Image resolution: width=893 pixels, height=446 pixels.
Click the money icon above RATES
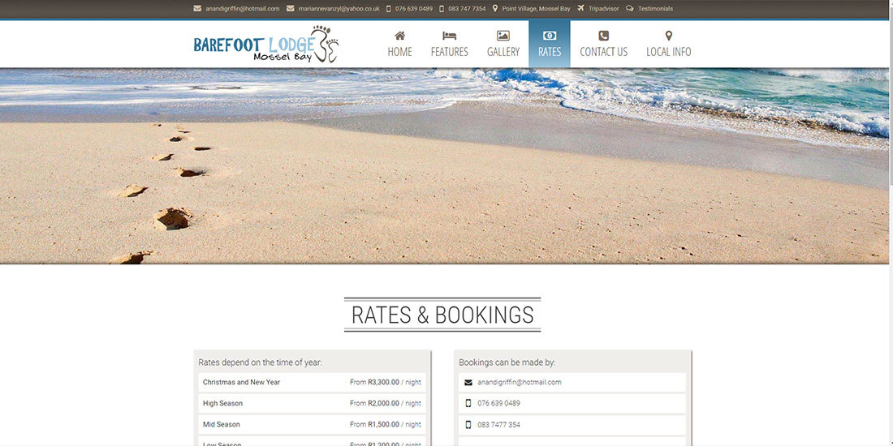pos(550,36)
